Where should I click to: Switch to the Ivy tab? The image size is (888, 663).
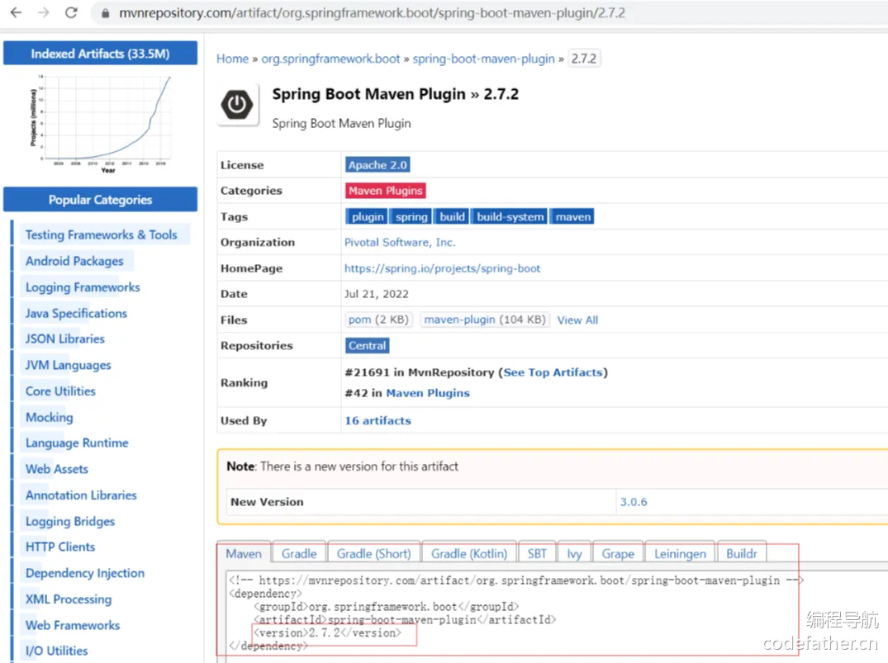574,553
